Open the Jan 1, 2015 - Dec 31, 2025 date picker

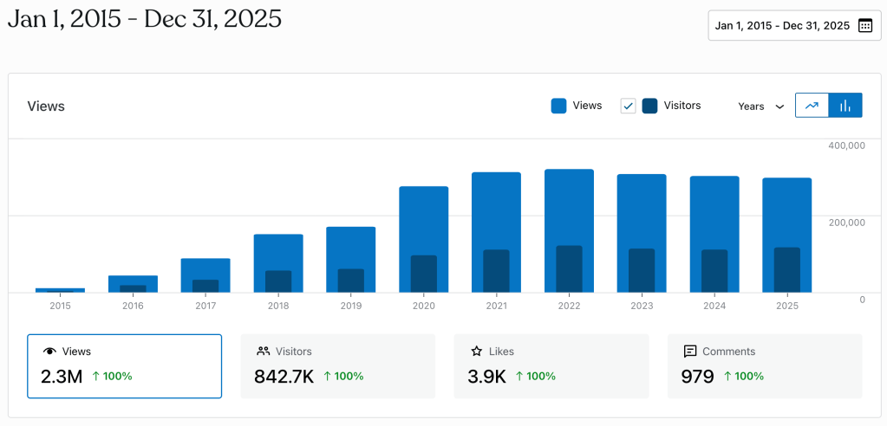pyautogui.click(x=793, y=26)
